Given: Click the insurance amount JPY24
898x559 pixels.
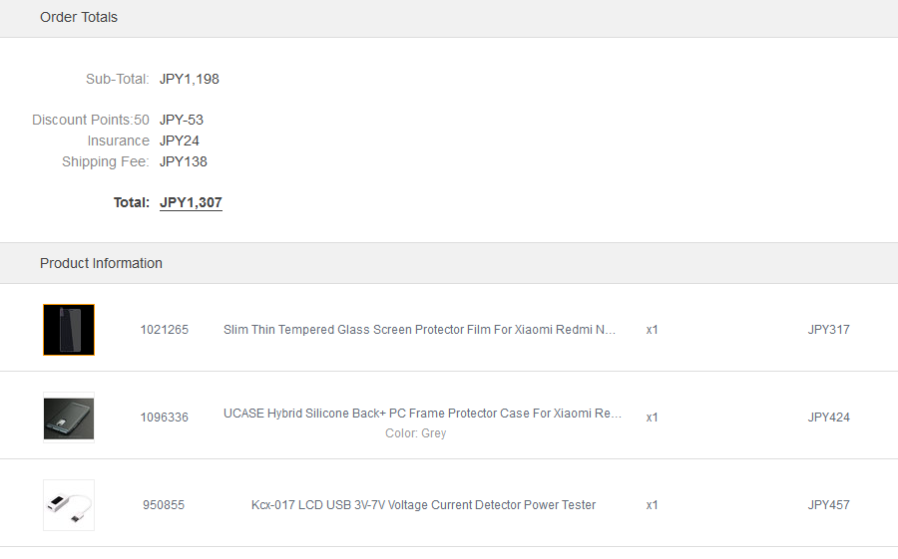Looking at the screenshot, I should 180,140.
